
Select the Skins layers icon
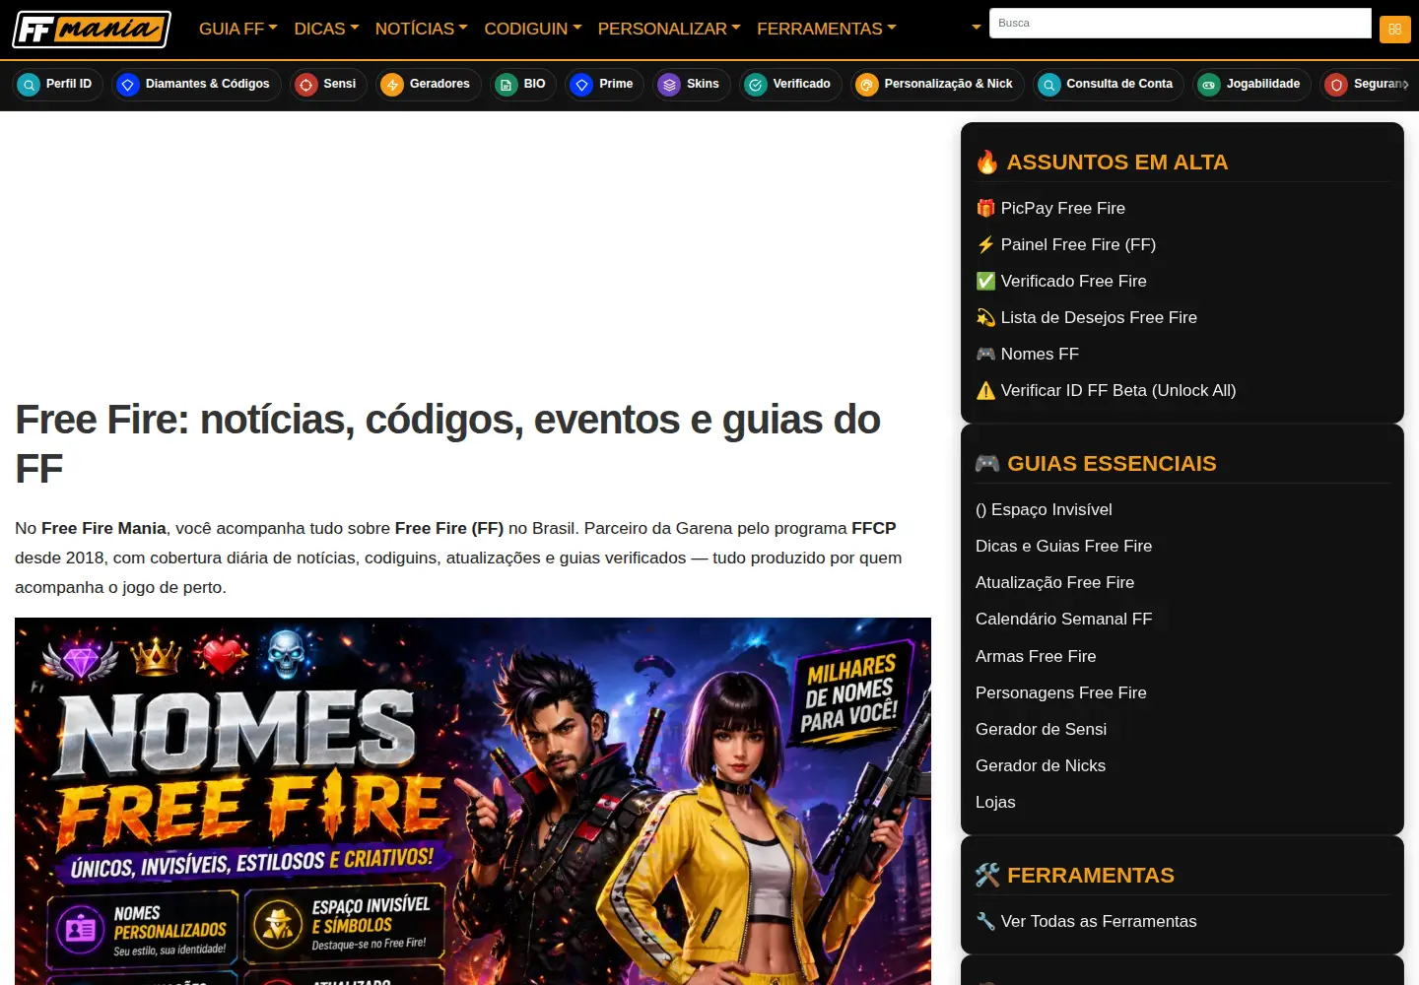click(x=669, y=85)
